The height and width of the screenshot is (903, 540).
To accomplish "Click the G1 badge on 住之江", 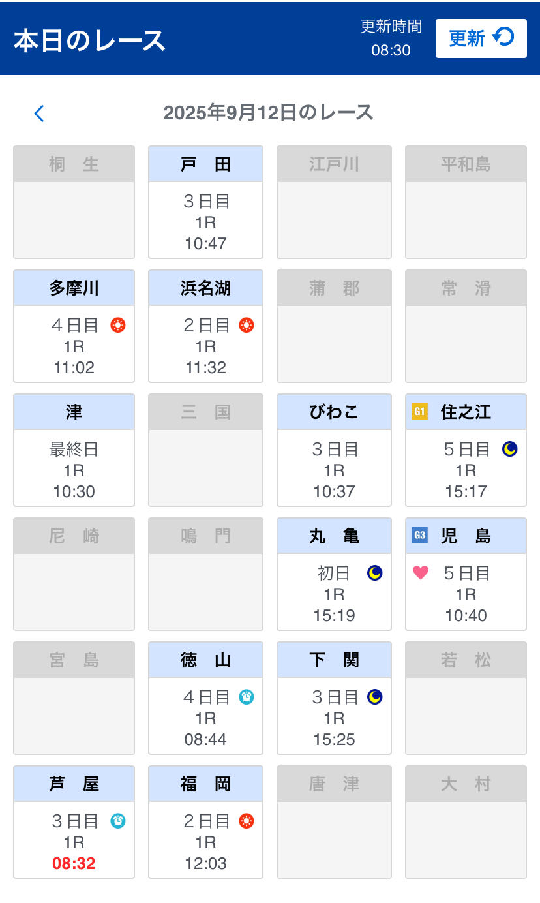I will pyautogui.click(x=420, y=412).
